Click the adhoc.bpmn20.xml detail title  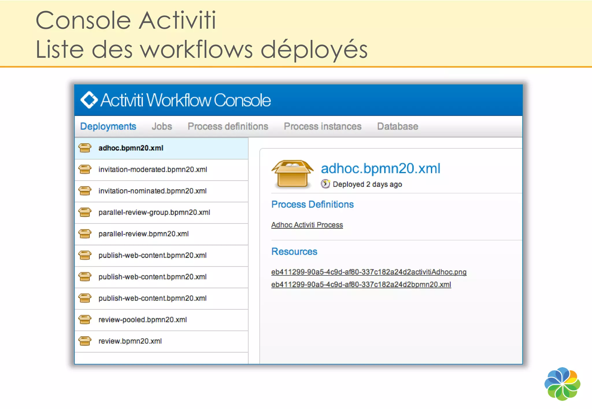pyautogui.click(x=380, y=168)
